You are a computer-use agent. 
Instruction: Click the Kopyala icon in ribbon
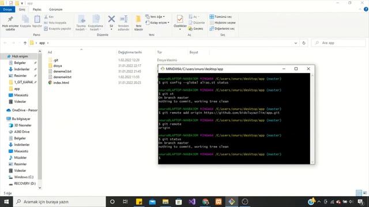pyautogui.click(x=25, y=19)
